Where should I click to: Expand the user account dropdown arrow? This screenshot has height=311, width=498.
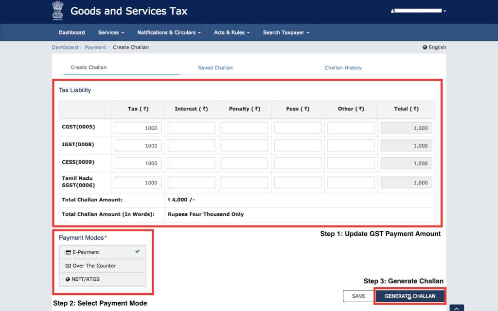[x=445, y=11]
